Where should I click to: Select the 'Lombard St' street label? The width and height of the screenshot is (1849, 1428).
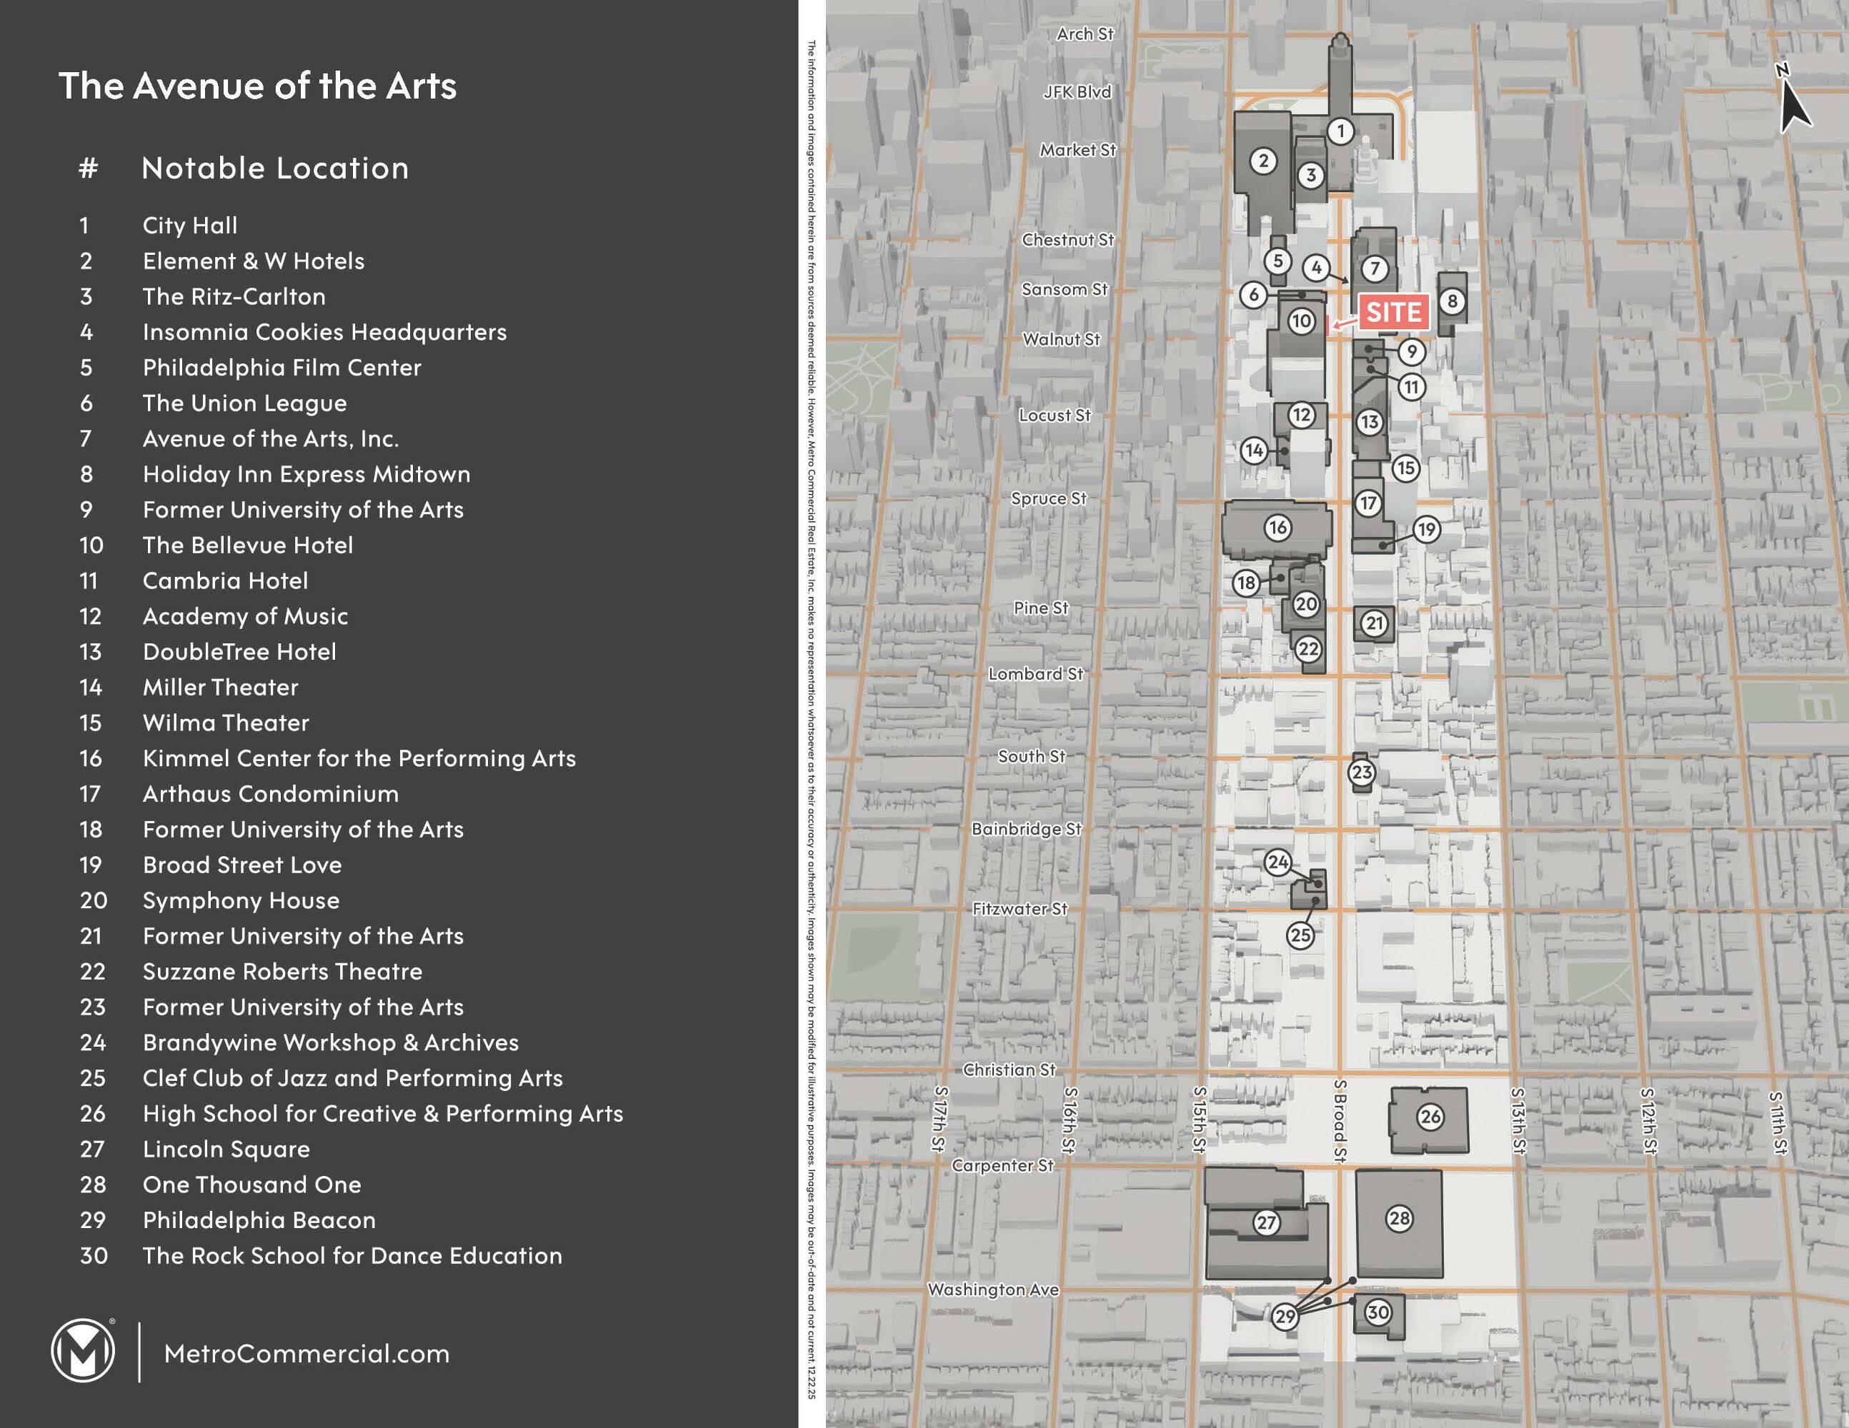tap(1036, 673)
